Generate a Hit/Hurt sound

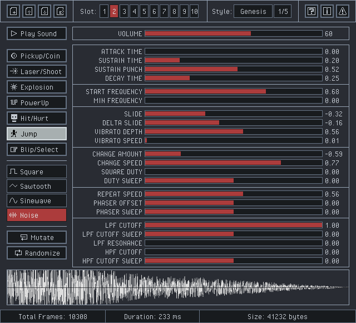pyautogui.click(x=37, y=118)
